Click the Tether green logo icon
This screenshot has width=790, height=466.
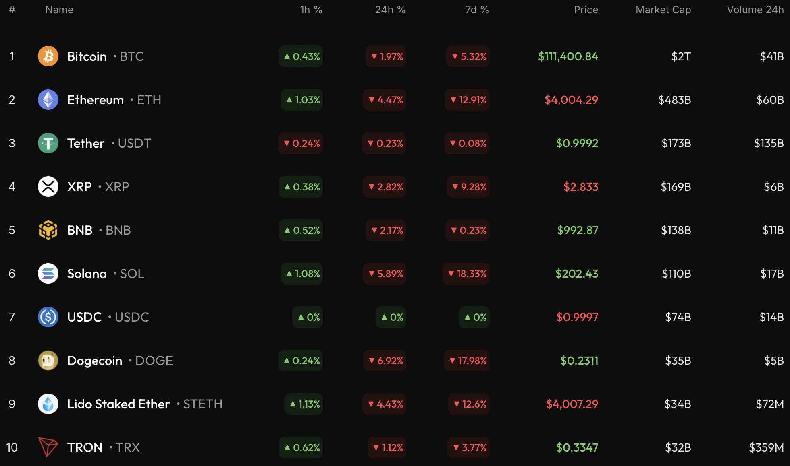point(48,143)
